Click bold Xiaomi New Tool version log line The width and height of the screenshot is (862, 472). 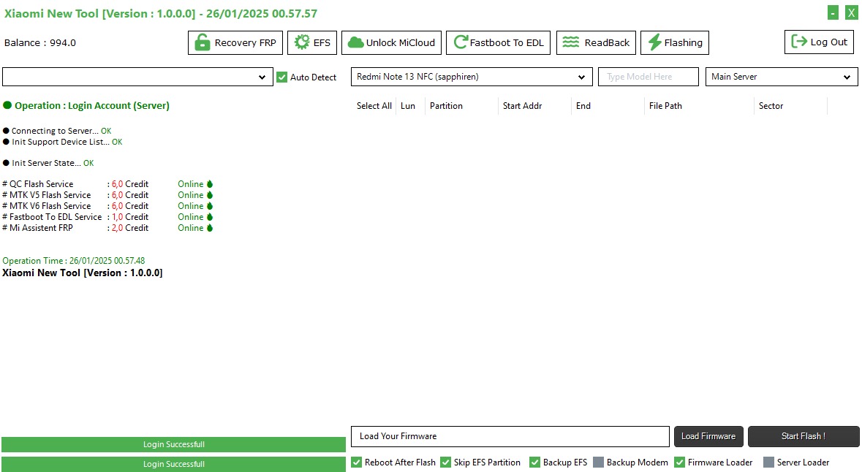pos(83,273)
